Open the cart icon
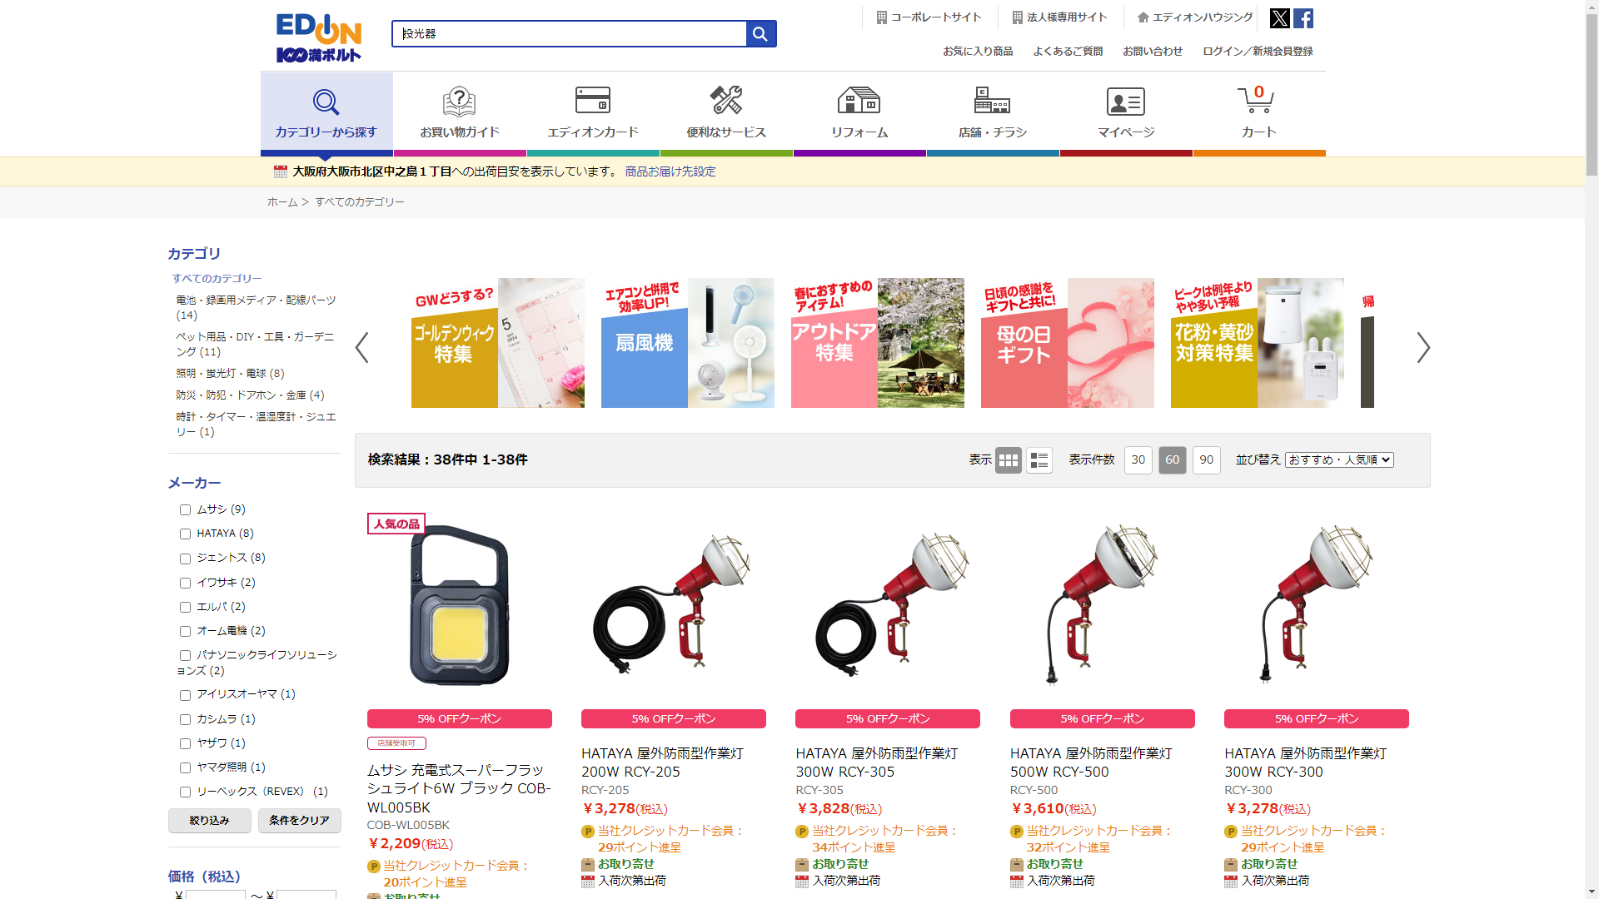1599x899 pixels. 1256,100
